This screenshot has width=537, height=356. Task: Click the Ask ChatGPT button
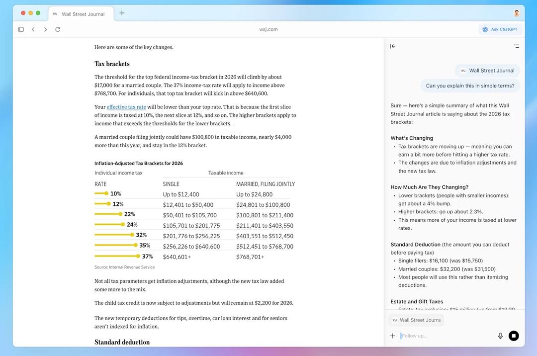point(500,29)
